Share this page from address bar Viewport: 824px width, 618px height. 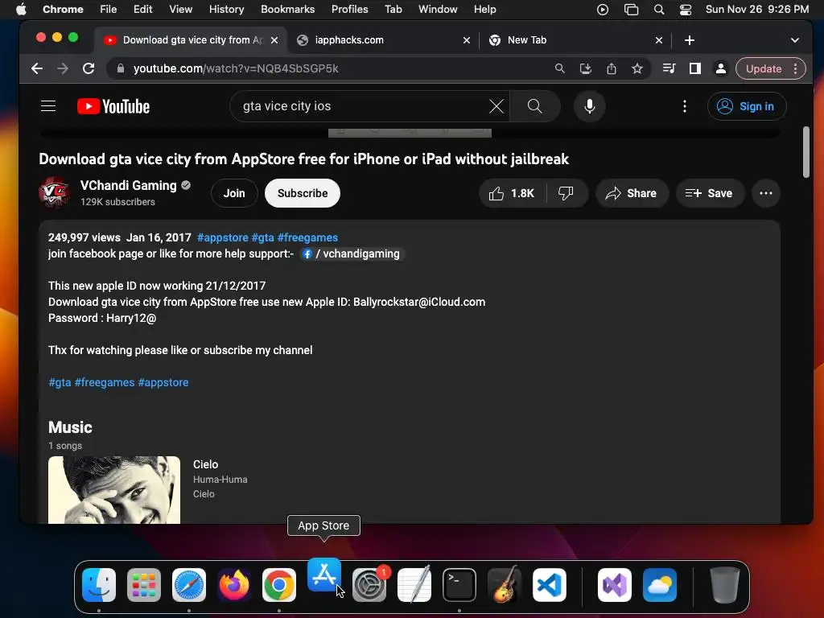click(x=612, y=68)
